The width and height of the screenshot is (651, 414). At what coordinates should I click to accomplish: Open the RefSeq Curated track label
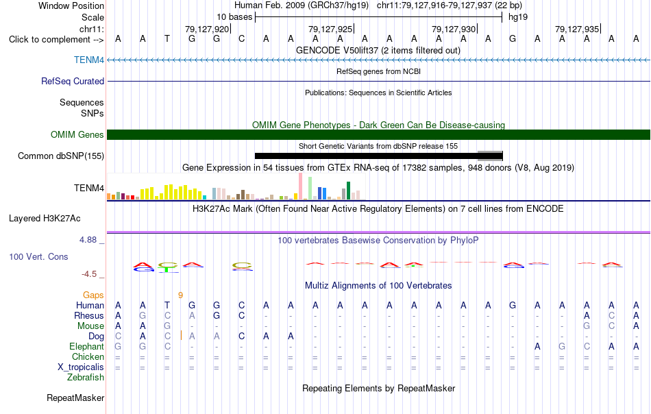(73, 81)
